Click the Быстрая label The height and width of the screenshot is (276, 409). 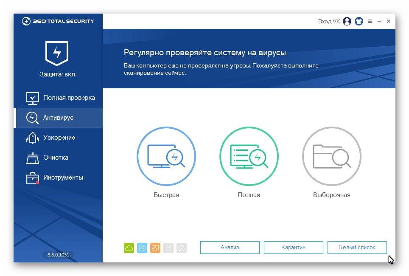point(166,195)
